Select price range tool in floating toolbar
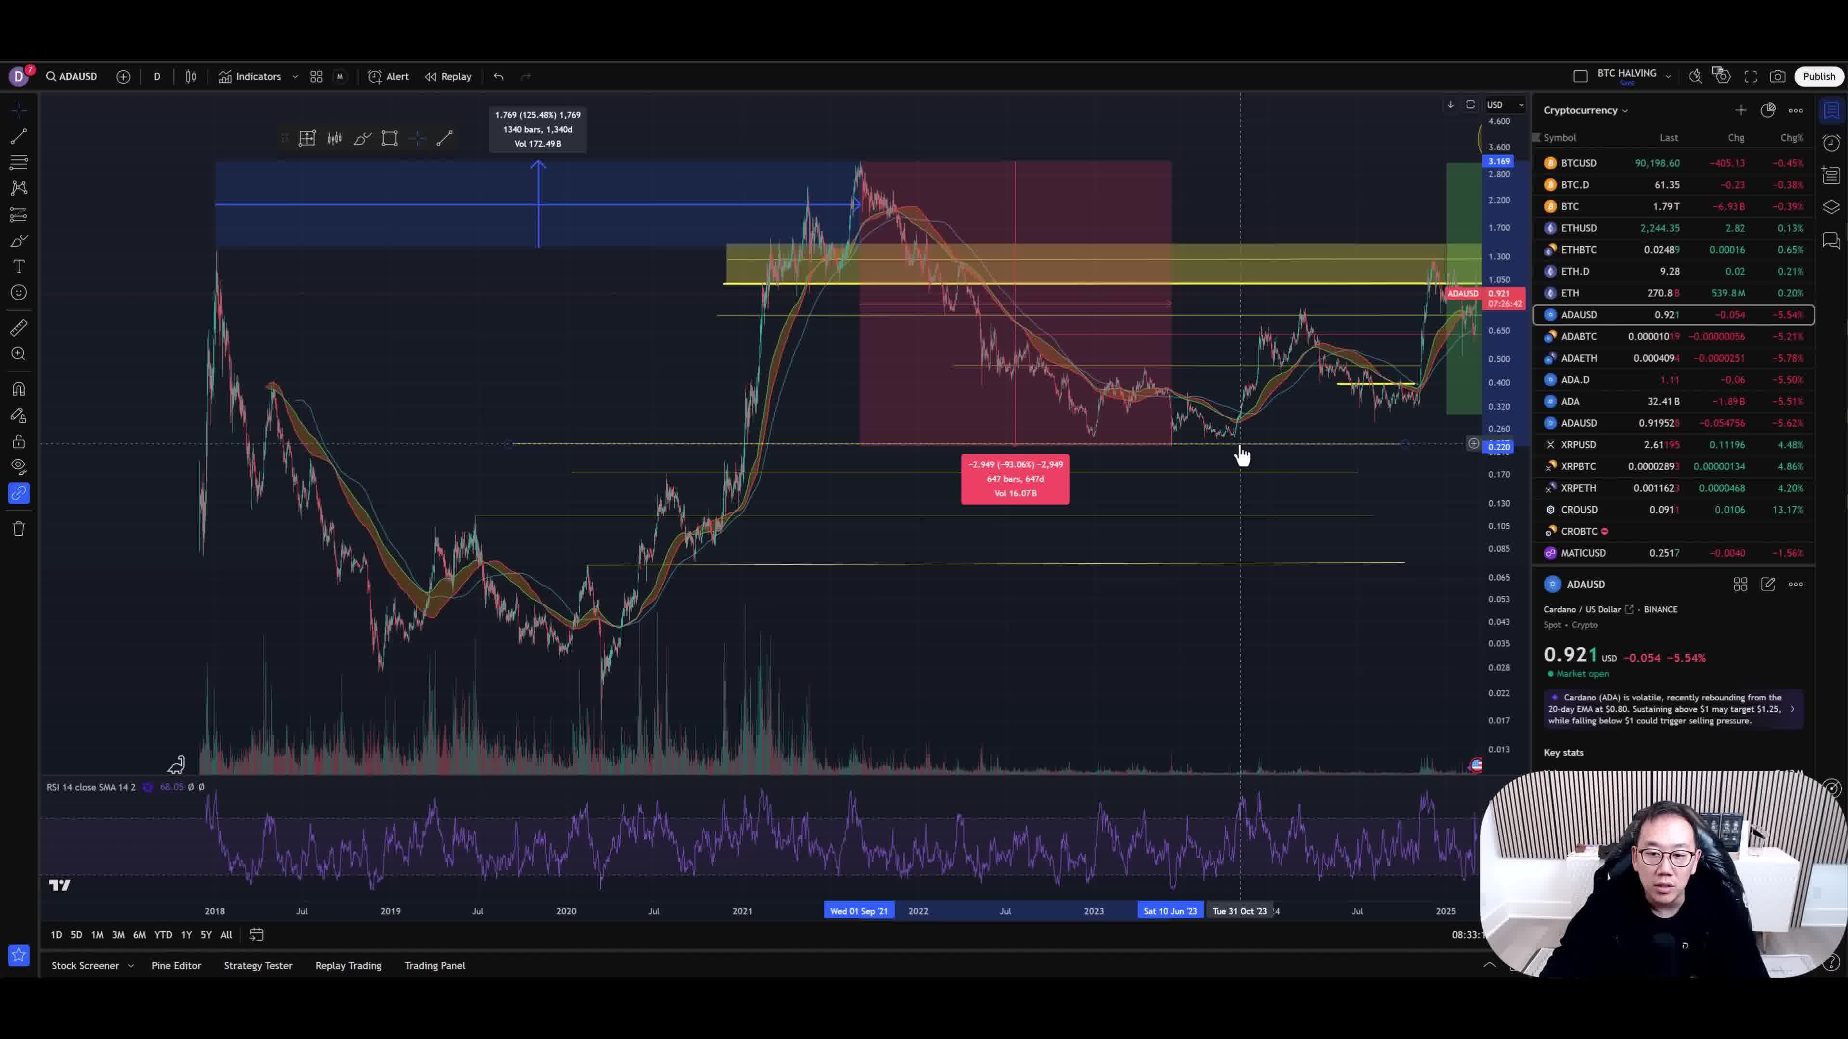Viewport: 1848px width, 1039px height. pyautogui.click(x=307, y=139)
